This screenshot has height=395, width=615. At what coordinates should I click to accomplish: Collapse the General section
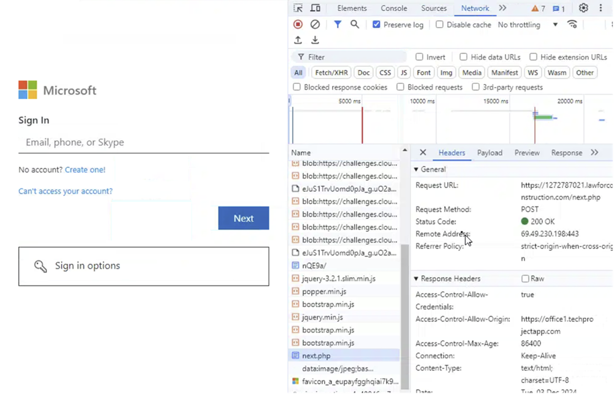416,169
